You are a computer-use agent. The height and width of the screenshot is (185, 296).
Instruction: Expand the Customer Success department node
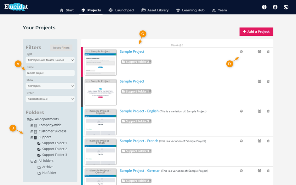point(32,131)
